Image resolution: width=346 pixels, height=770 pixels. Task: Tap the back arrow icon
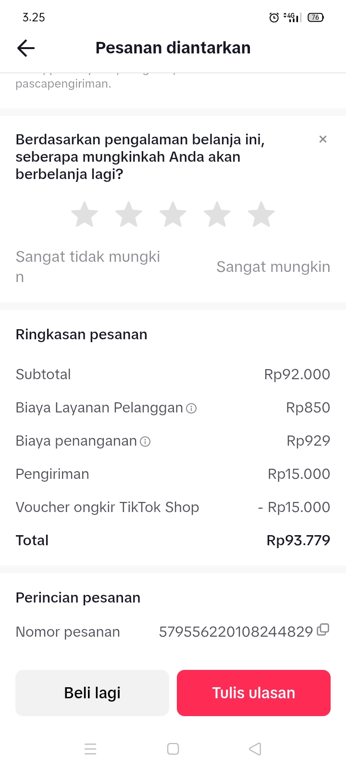click(26, 48)
